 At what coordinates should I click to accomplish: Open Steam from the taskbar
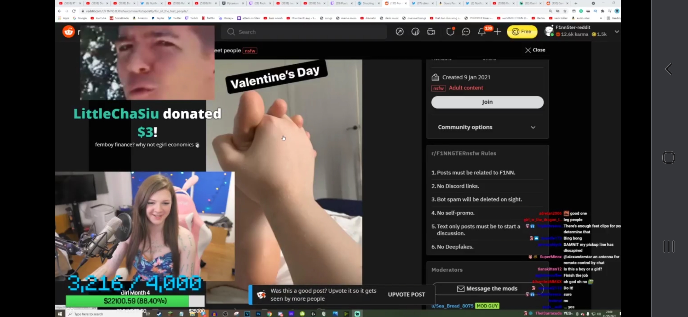coord(159,314)
